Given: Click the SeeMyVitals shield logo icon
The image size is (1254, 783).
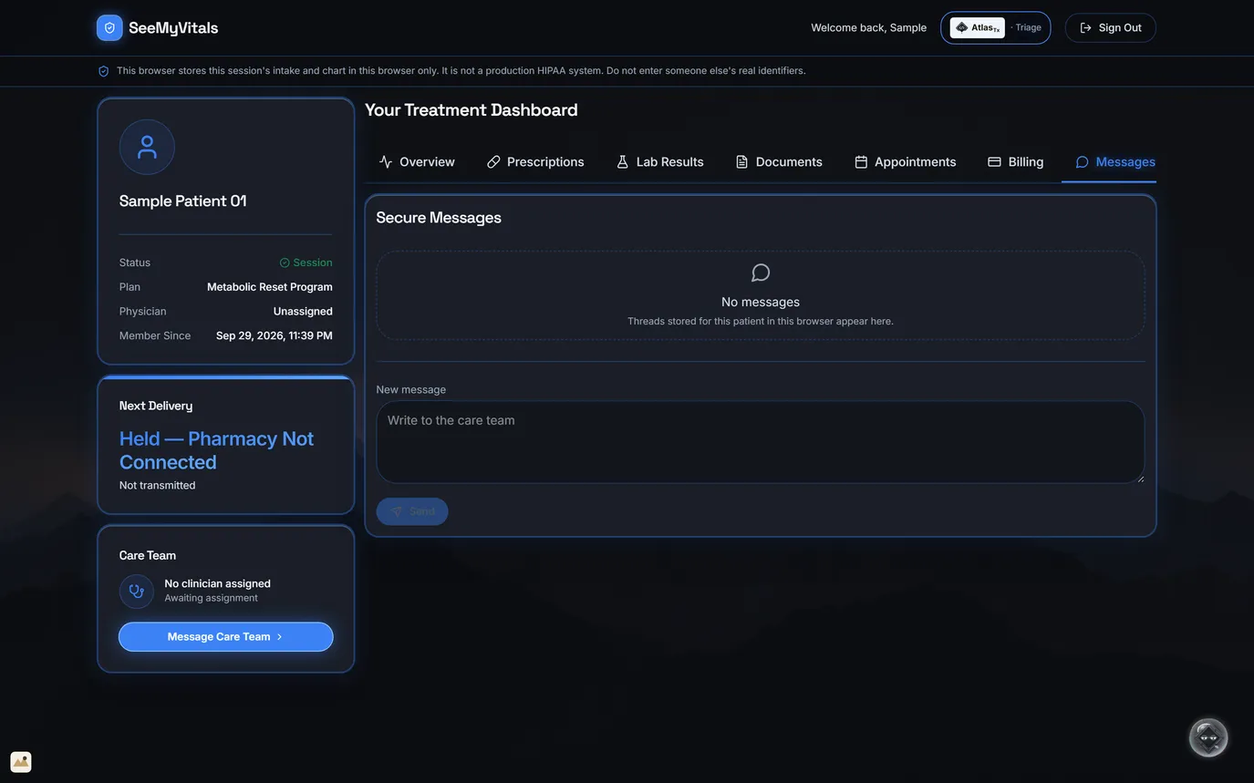Looking at the screenshot, I should pos(109,27).
